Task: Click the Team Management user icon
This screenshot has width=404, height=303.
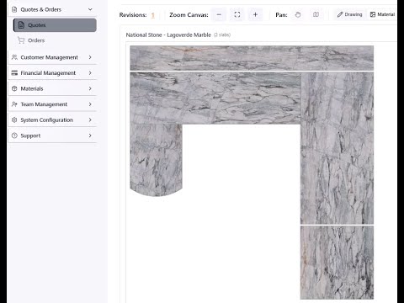Action: point(14,104)
